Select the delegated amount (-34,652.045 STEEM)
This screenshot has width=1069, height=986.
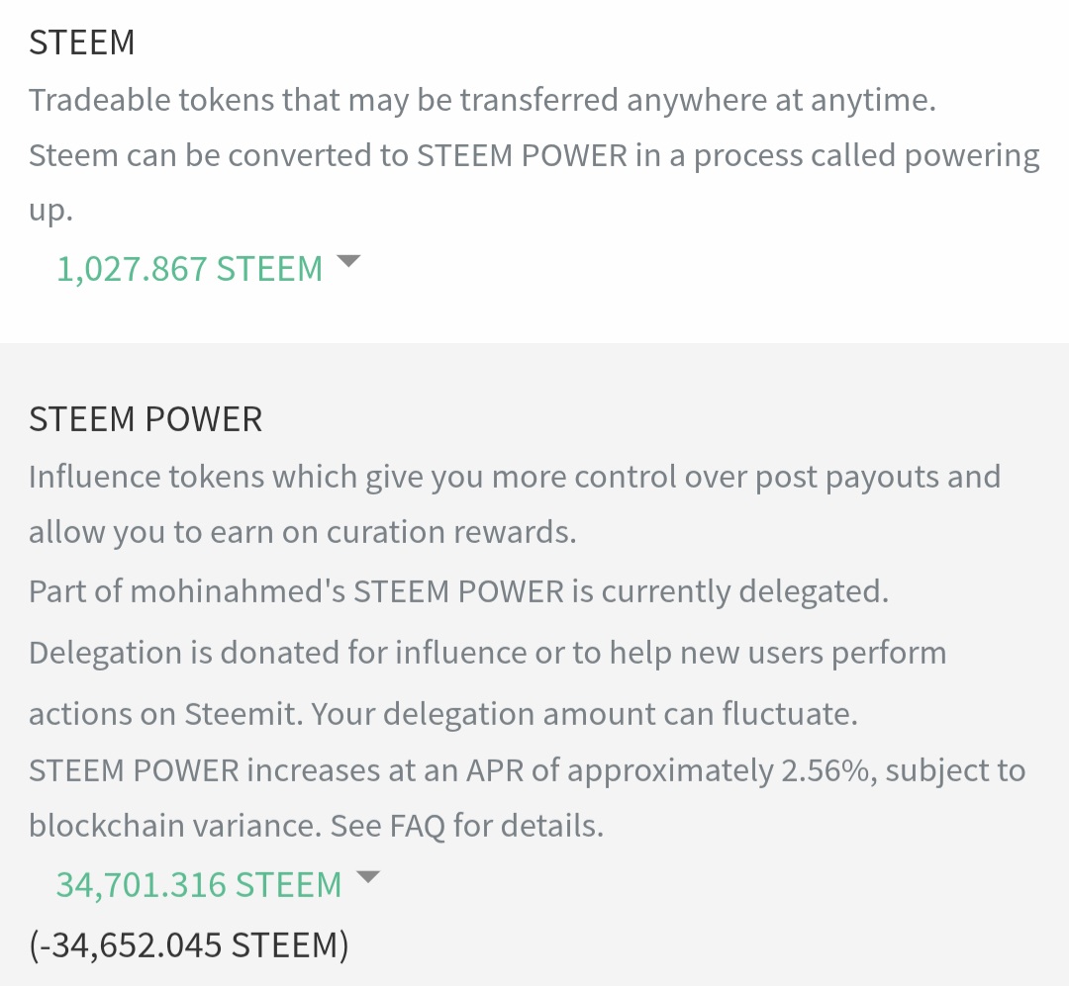point(189,945)
